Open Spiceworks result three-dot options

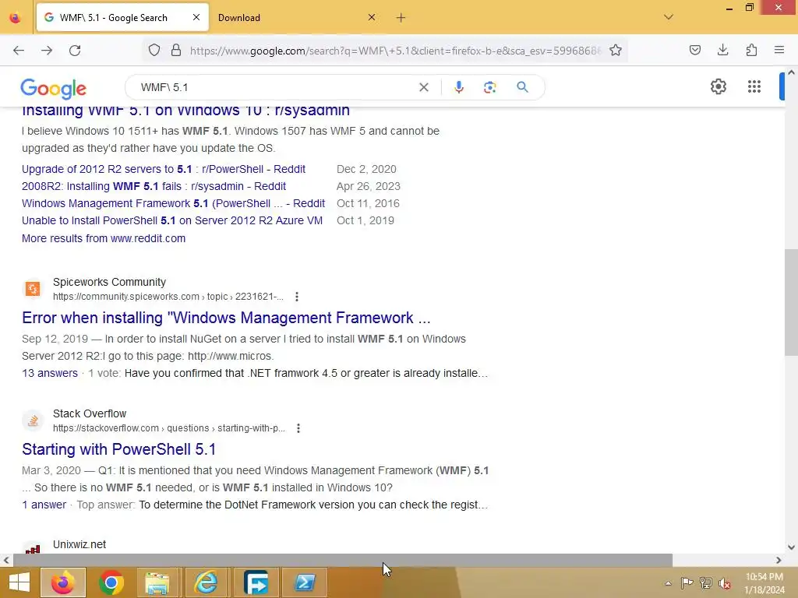(297, 297)
